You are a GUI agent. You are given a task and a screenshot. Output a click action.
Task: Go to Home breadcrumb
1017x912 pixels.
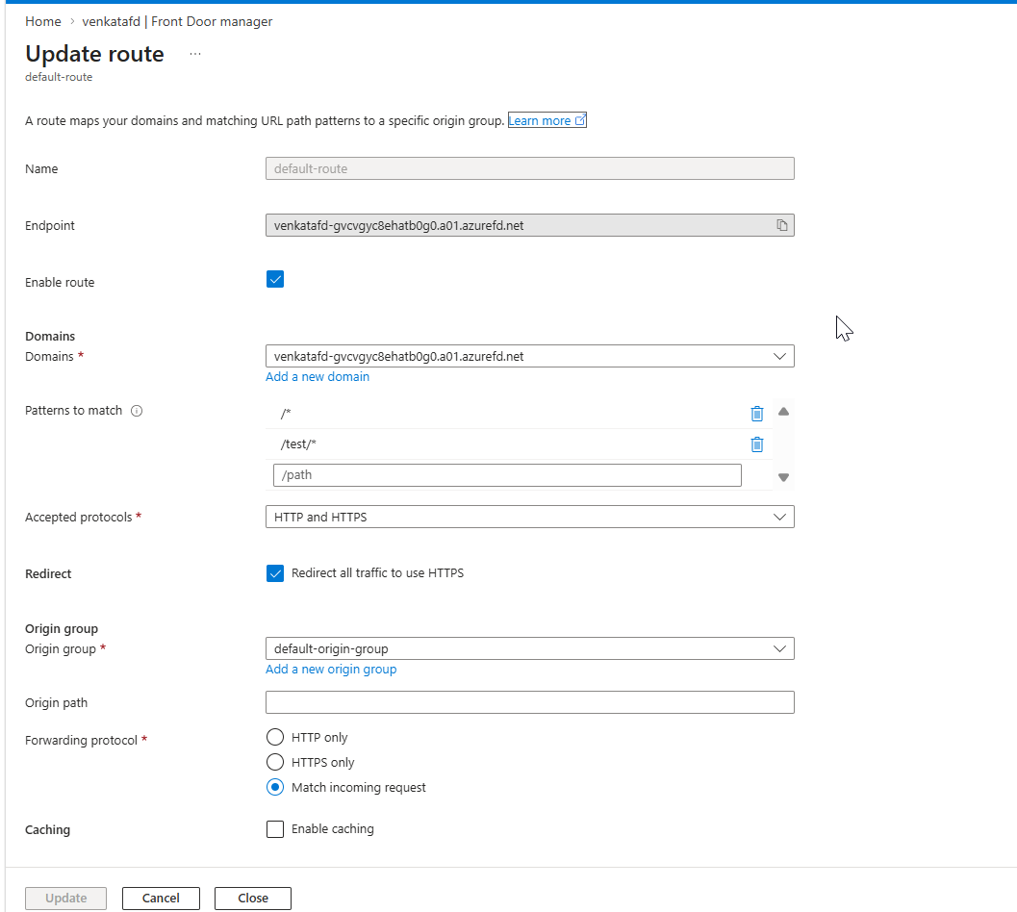click(42, 21)
